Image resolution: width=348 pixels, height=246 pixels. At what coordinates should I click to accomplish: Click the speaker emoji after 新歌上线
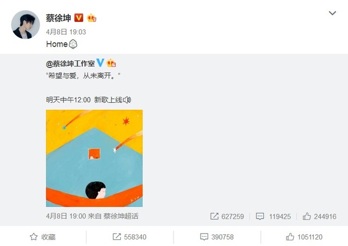(127, 100)
